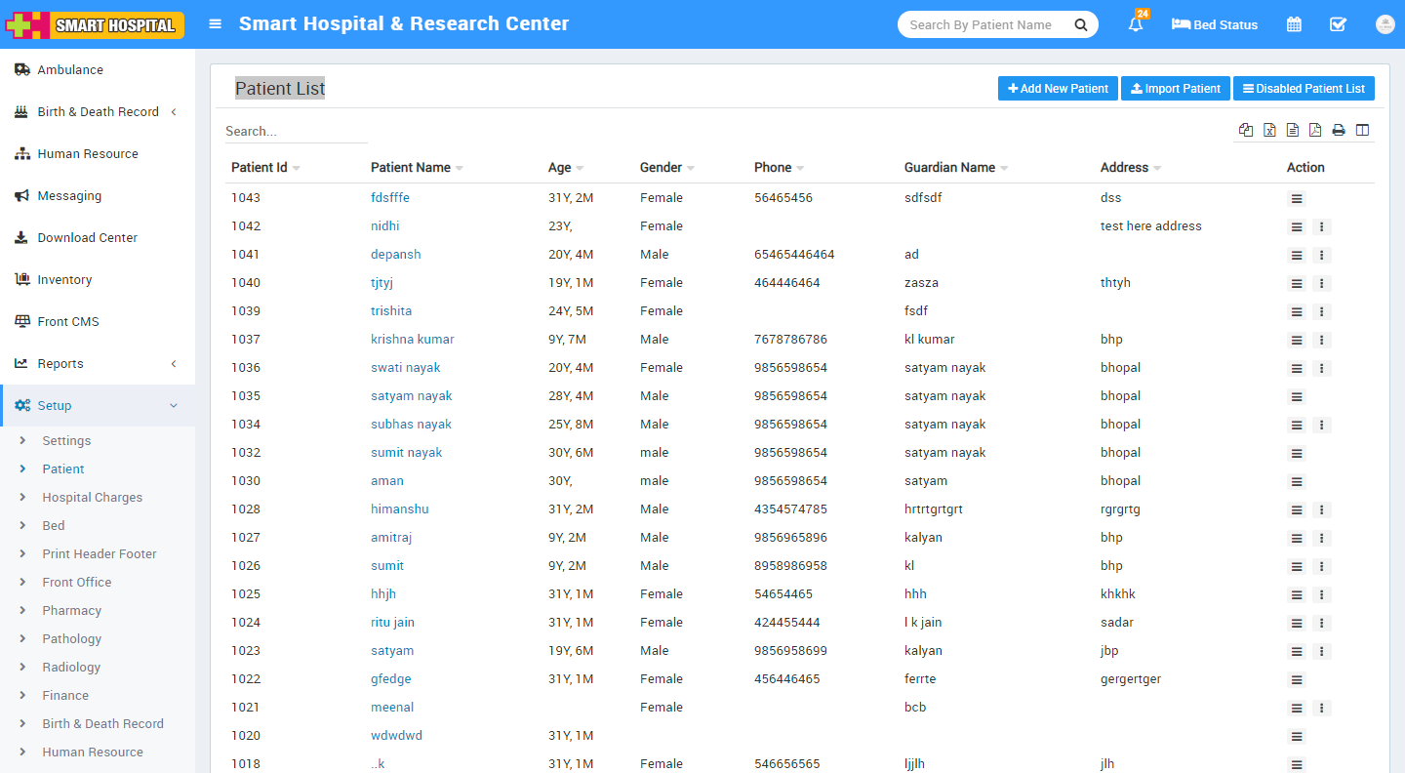Viewport: 1405px width, 773px height.
Task: Toggle the sidebar with hamburger icon
Action: pos(216,24)
